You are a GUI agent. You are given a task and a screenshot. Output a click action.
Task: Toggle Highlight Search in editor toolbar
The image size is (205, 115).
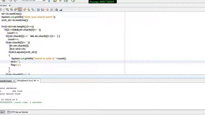pos(20,10)
